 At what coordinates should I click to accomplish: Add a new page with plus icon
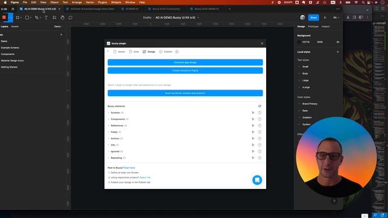61,35
